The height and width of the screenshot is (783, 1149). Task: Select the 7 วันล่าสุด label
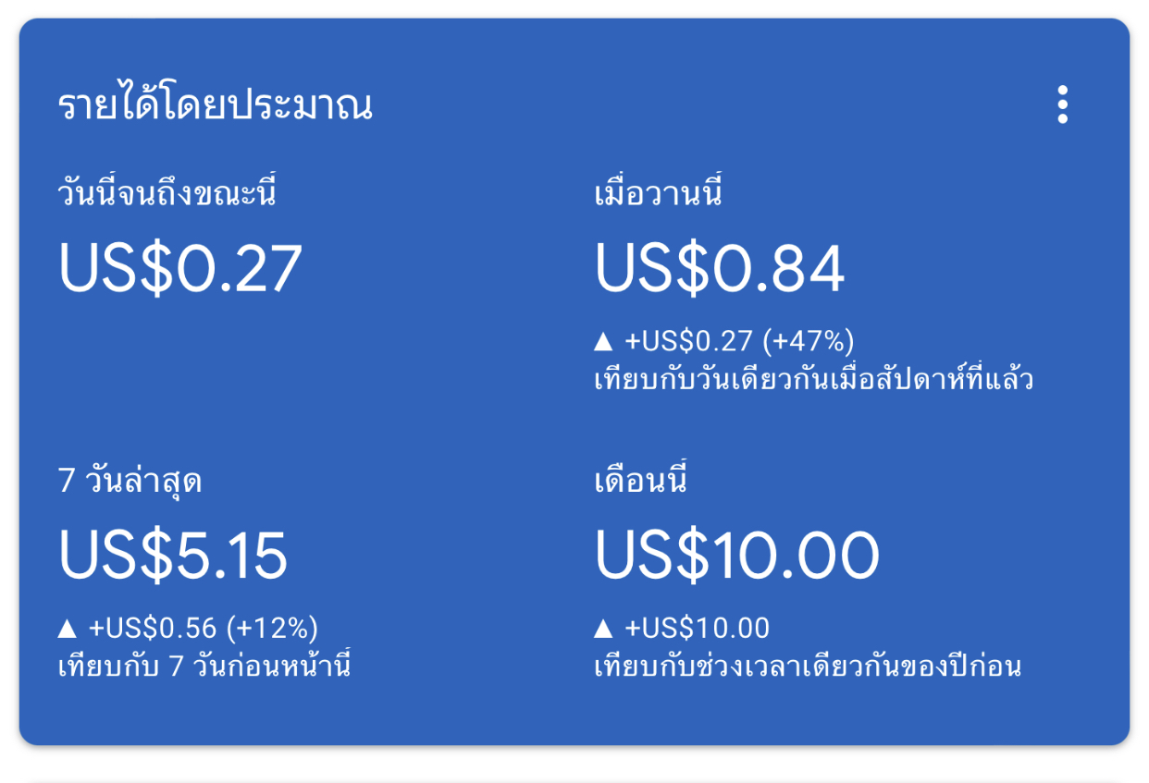click(x=130, y=482)
